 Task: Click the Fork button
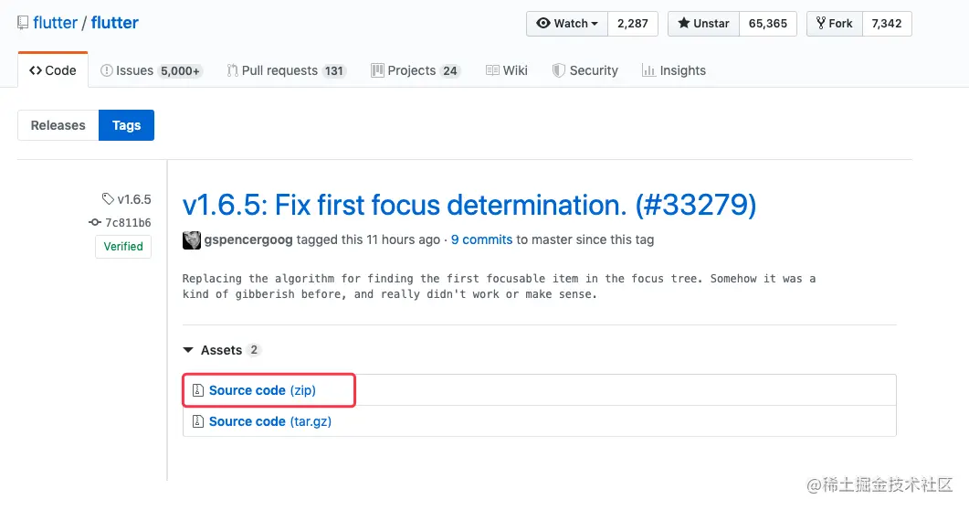(x=834, y=24)
